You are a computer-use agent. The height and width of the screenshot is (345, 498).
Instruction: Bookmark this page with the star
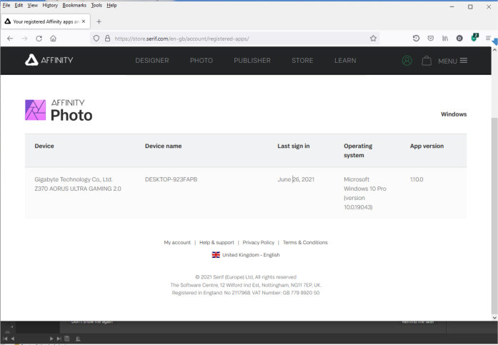[373, 39]
